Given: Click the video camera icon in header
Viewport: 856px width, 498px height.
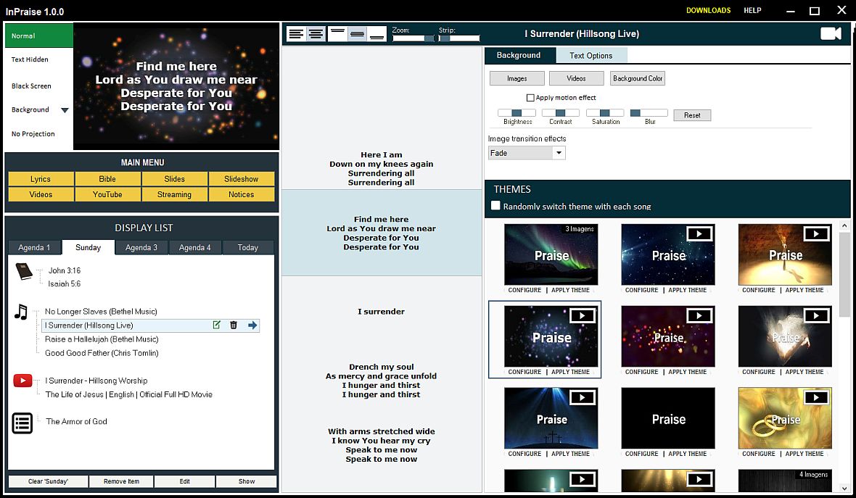Looking at the screenshot, I should tap(831, 33).
